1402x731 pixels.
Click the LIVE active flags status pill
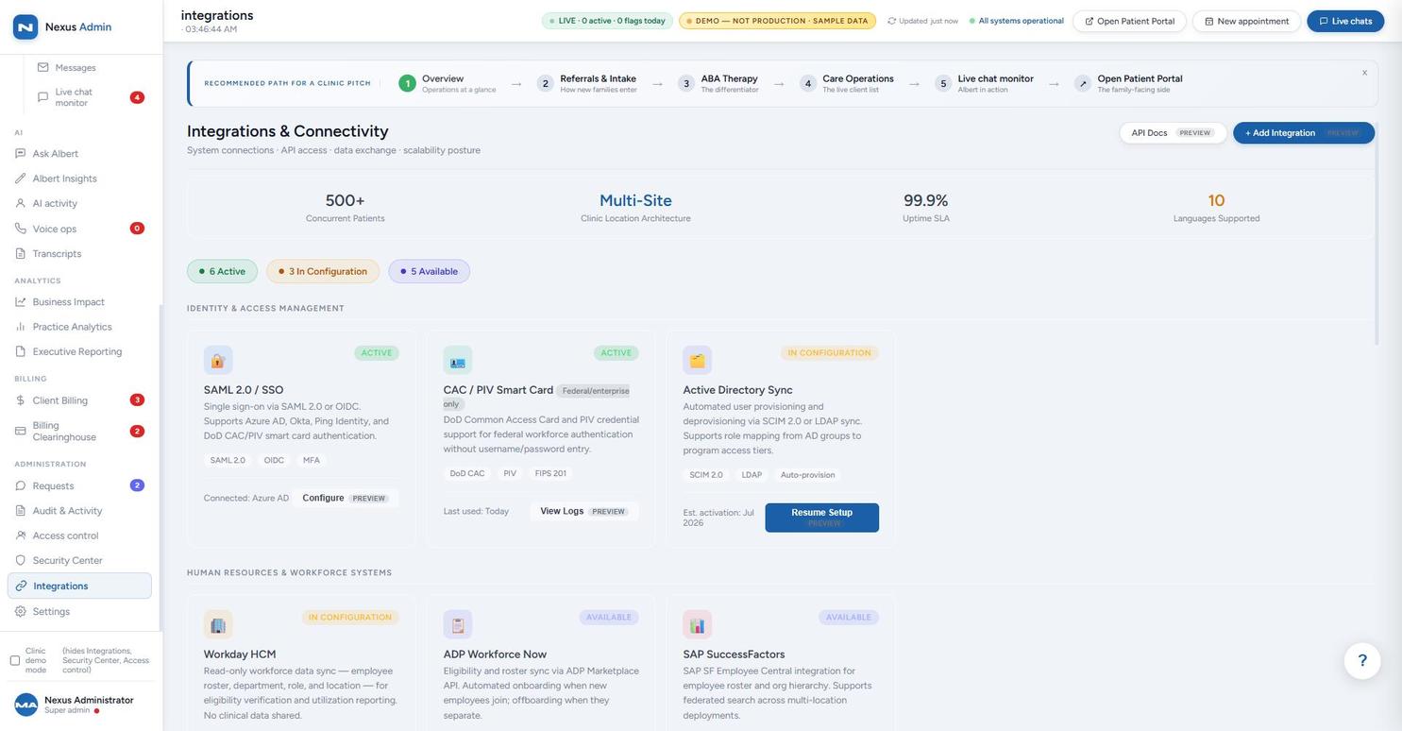point(607,21)
